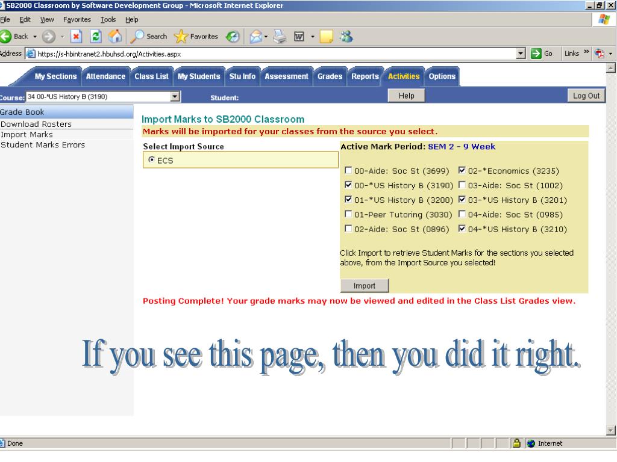Switch to the Assessment tab

point(286,76)
